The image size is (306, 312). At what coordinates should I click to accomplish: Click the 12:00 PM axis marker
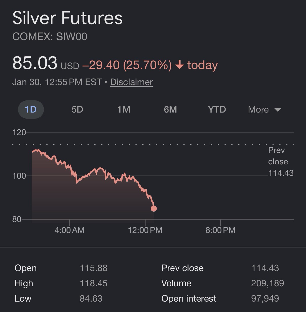pos(145,230)
